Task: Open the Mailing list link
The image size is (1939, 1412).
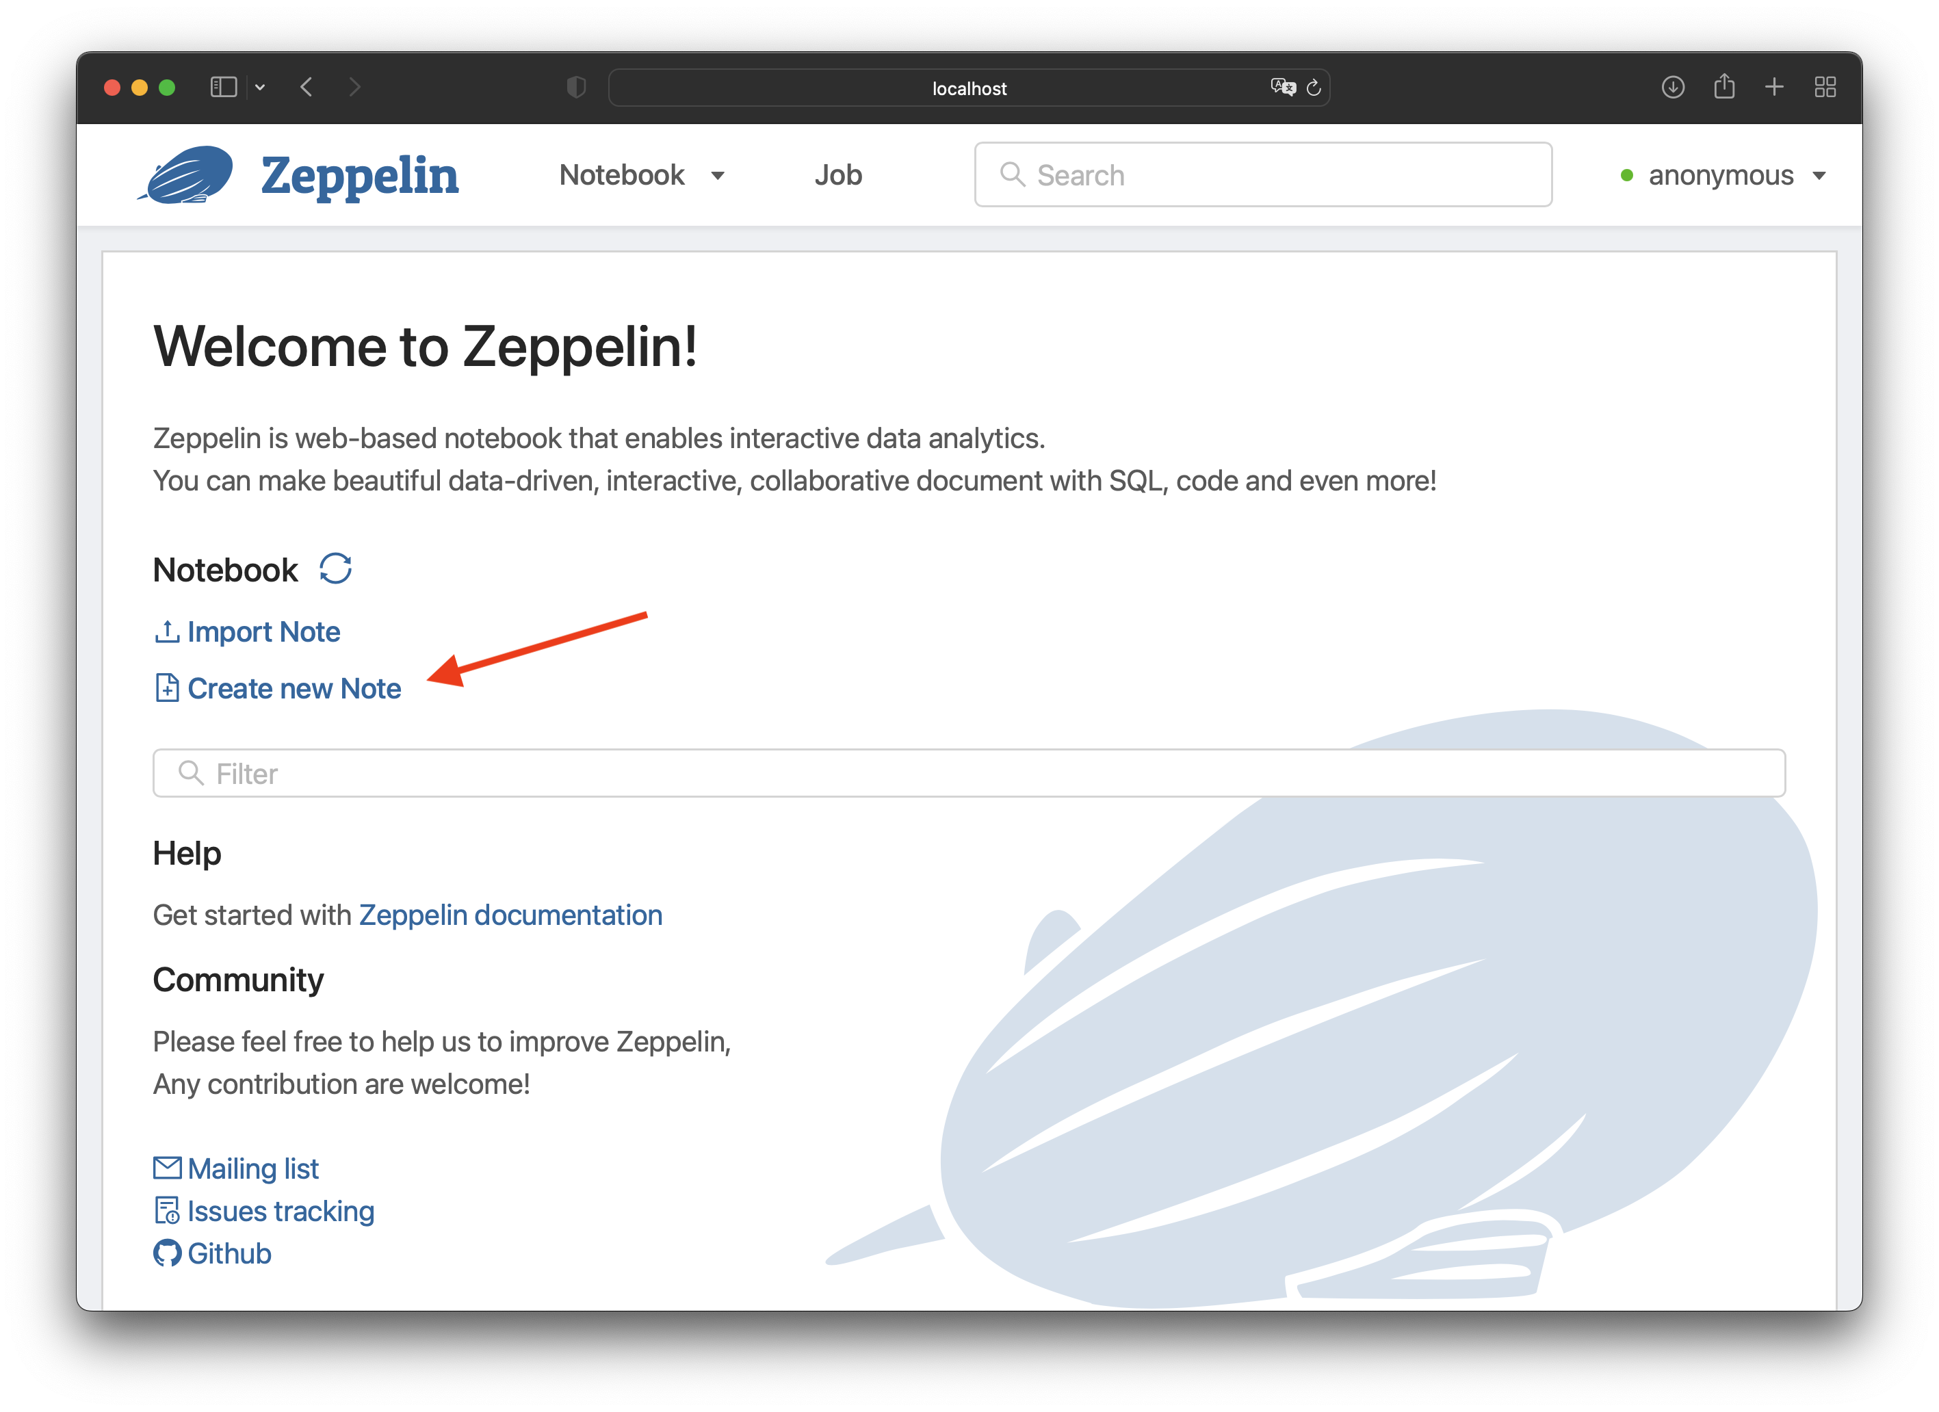Action: pos(253,1168)
